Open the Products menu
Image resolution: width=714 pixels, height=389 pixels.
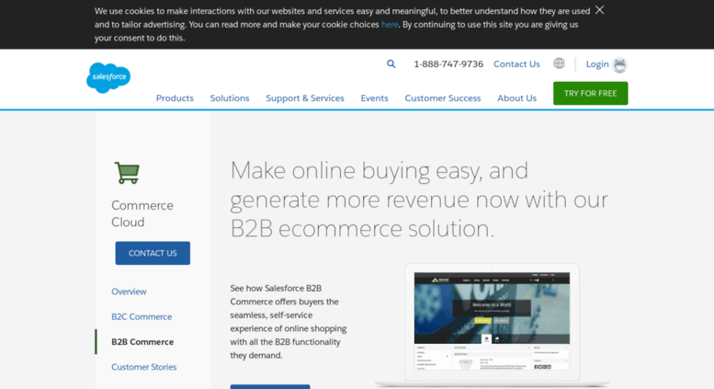click(x=175, y=97)
